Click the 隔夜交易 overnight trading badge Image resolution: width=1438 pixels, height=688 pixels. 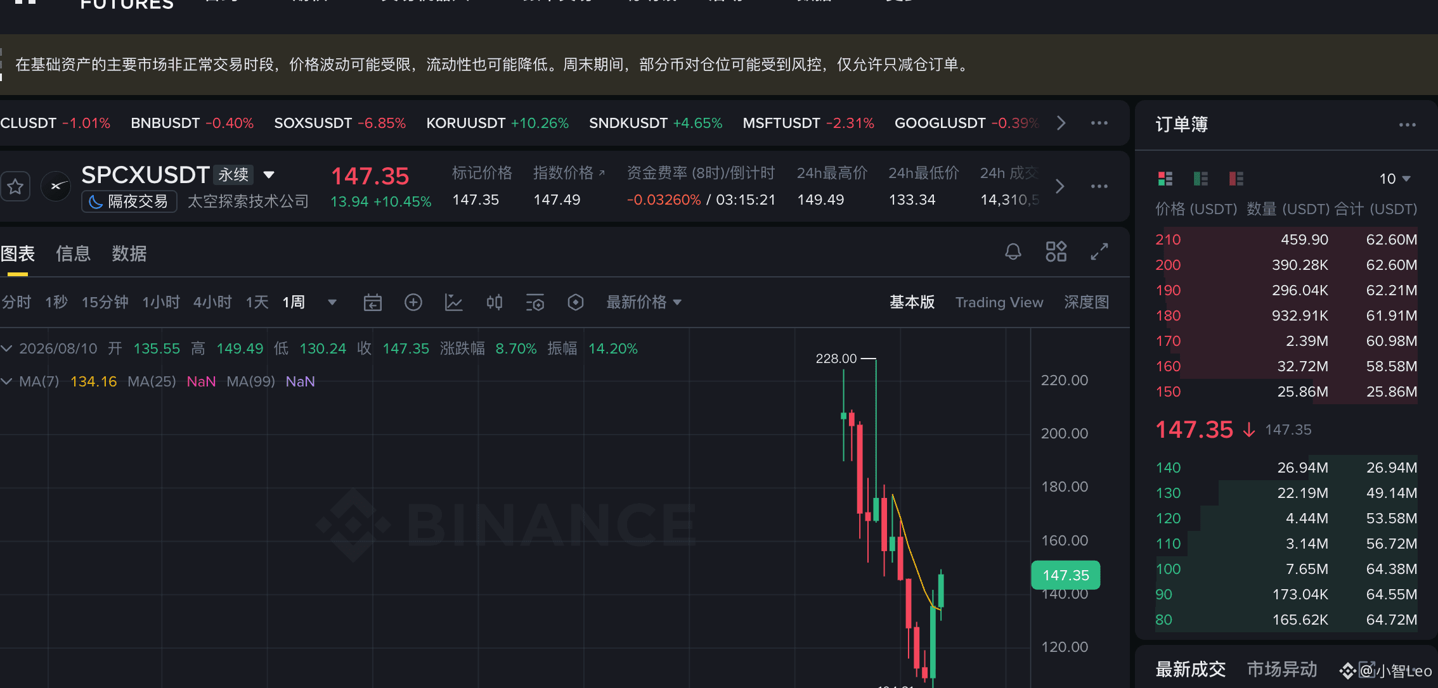point(129,201)
